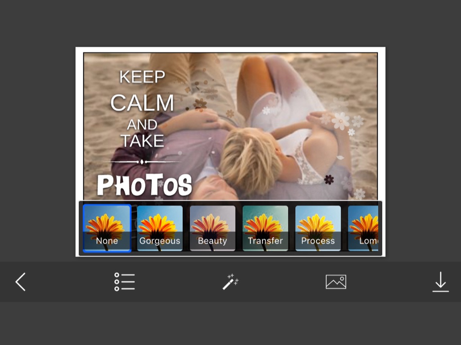This screenshot has height=345, width=461.
Task: Apply the Transfer filter
Action: 265,228
